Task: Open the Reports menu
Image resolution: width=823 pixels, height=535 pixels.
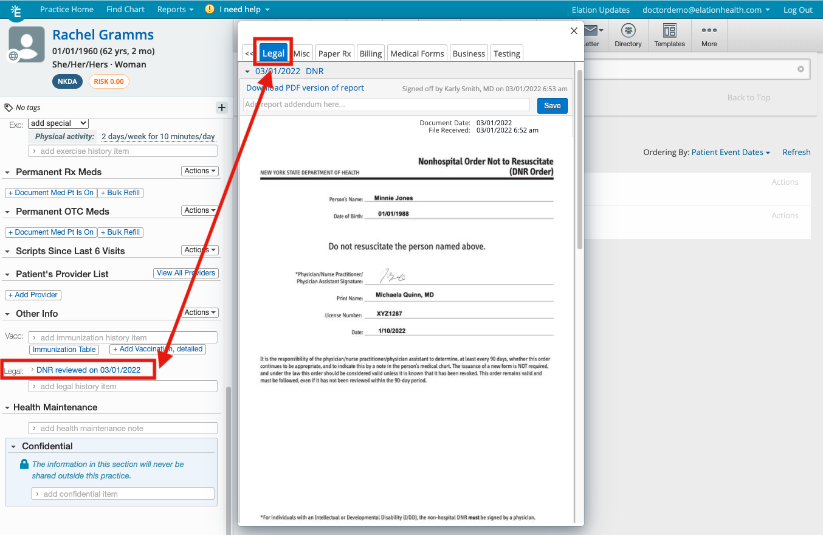Action: point(175,9)
